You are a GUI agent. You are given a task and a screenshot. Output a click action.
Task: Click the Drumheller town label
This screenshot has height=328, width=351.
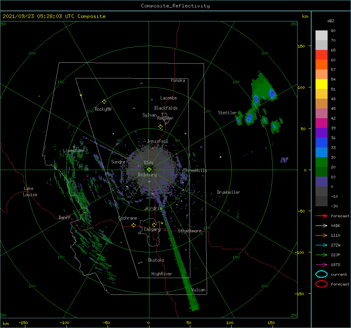coord(229,192)
